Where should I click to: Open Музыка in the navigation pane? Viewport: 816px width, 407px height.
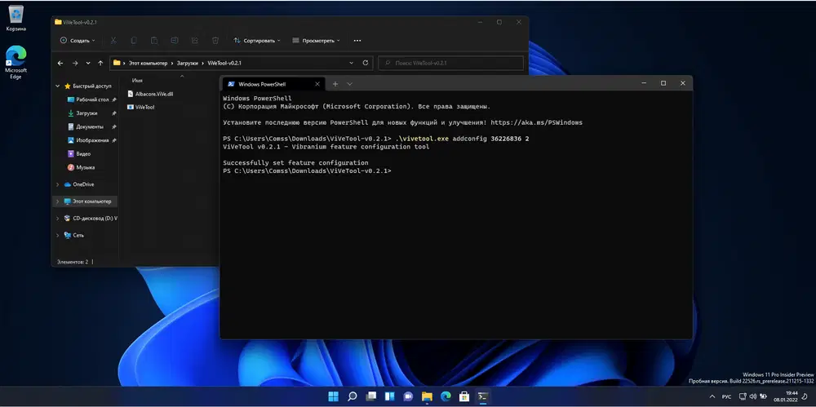point(81,167)
